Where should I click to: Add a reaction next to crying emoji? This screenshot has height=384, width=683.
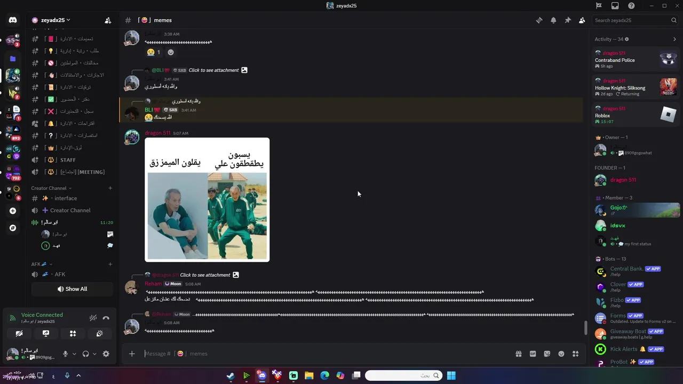pos(171,52)
